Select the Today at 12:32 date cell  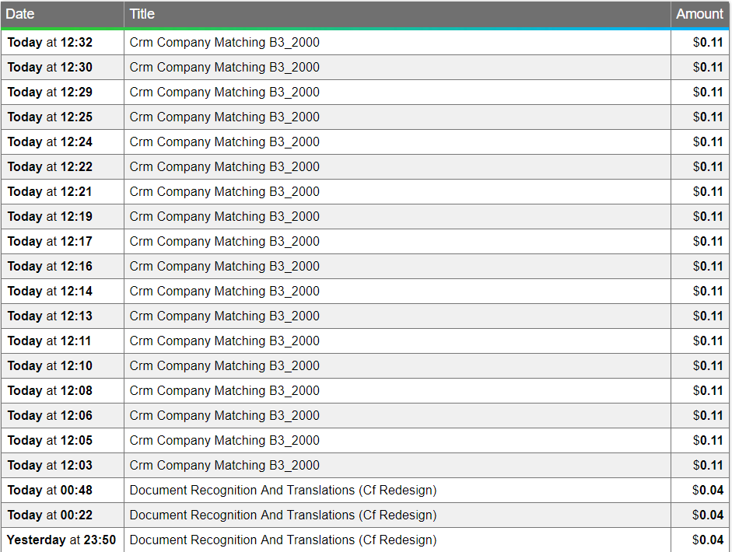(50, 43)
